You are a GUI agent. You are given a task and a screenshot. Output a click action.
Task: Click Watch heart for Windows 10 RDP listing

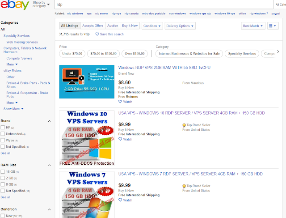[120, 139]
